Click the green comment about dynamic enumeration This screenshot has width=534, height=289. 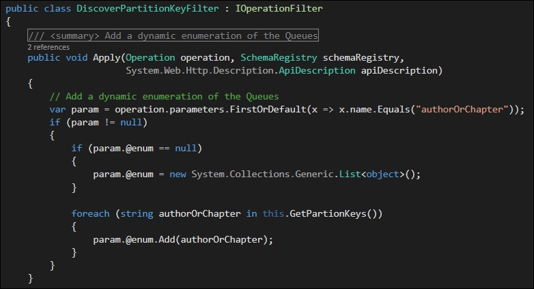coord(164,96)
